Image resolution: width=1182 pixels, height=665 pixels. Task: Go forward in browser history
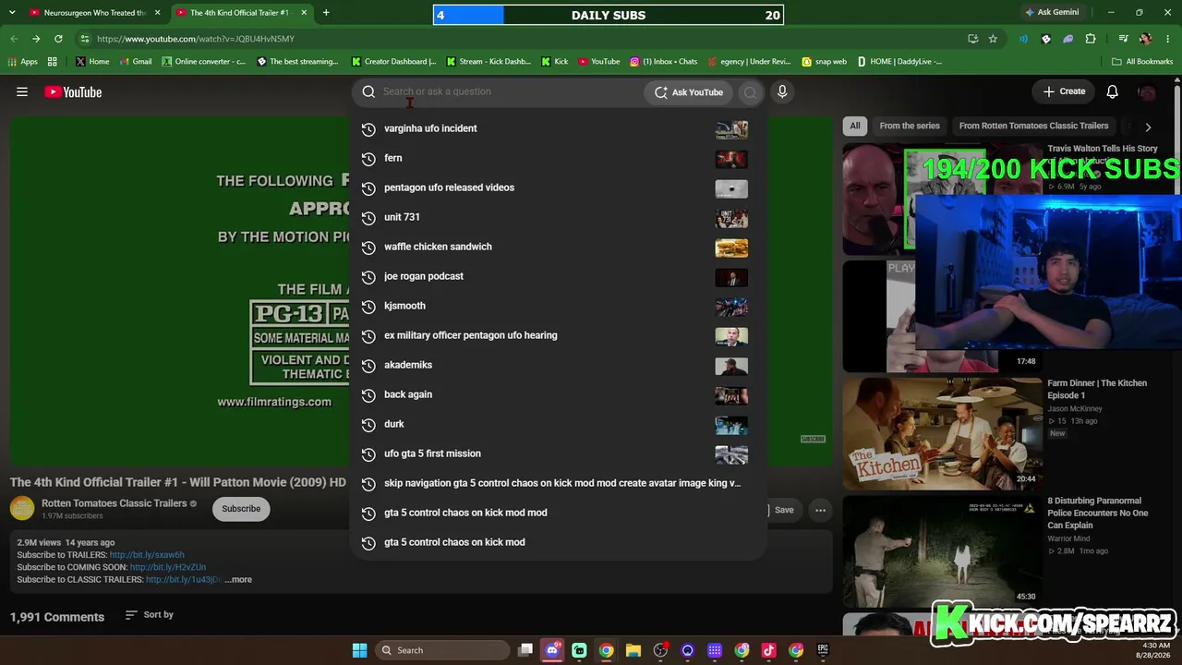click(36, 39)
